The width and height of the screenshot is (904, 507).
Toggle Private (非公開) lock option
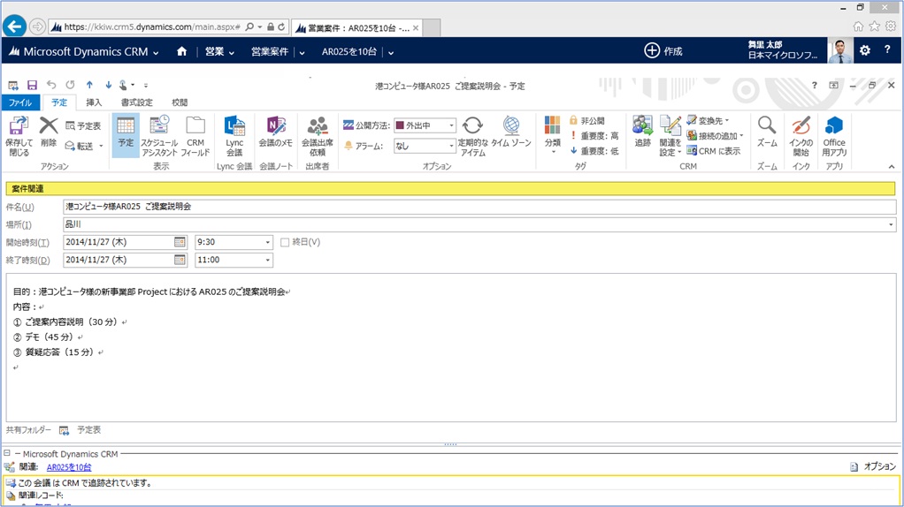pos(587,121)
